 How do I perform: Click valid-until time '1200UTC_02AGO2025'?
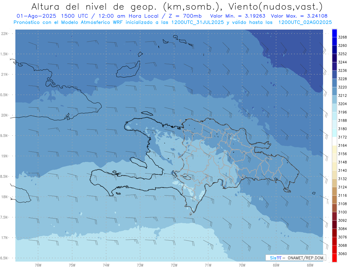tap(305, 22)
